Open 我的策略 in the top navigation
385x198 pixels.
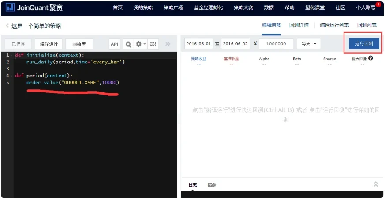[143, 7]
